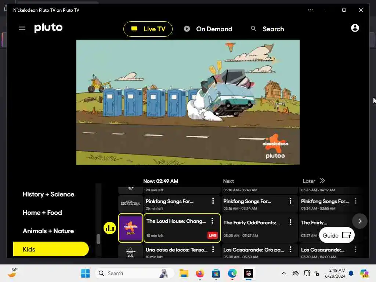Open Microsoft Edge from the taskbar

click(232, 273)
